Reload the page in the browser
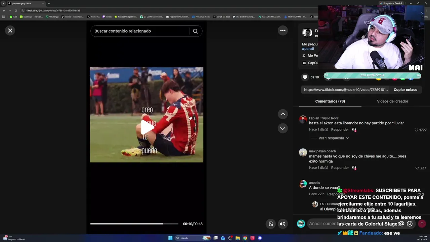 click(x=16, y=10)
